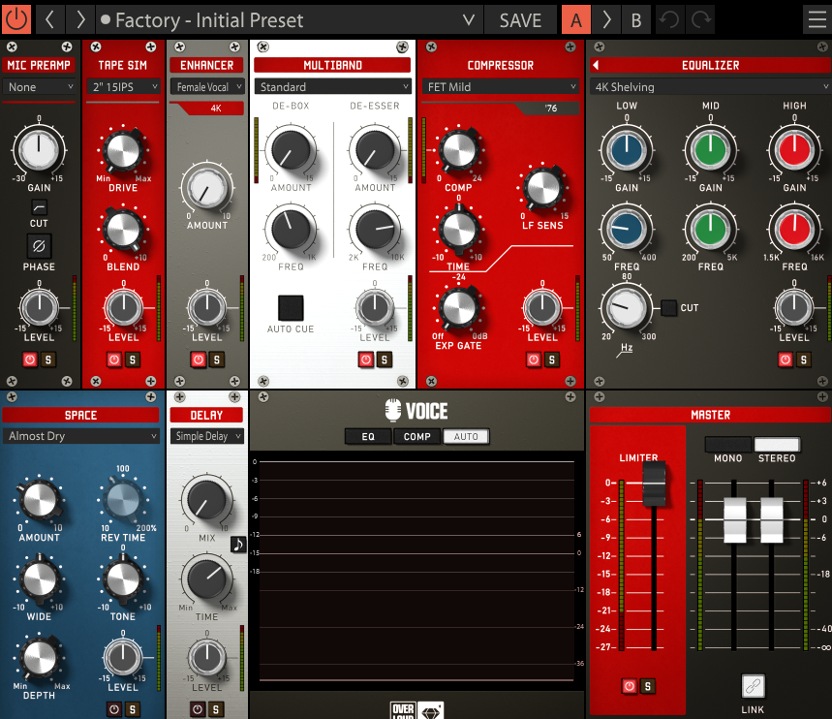Select preset slot B
The image size is (832, 719).
pyautogui.click(x=636, y=19)
